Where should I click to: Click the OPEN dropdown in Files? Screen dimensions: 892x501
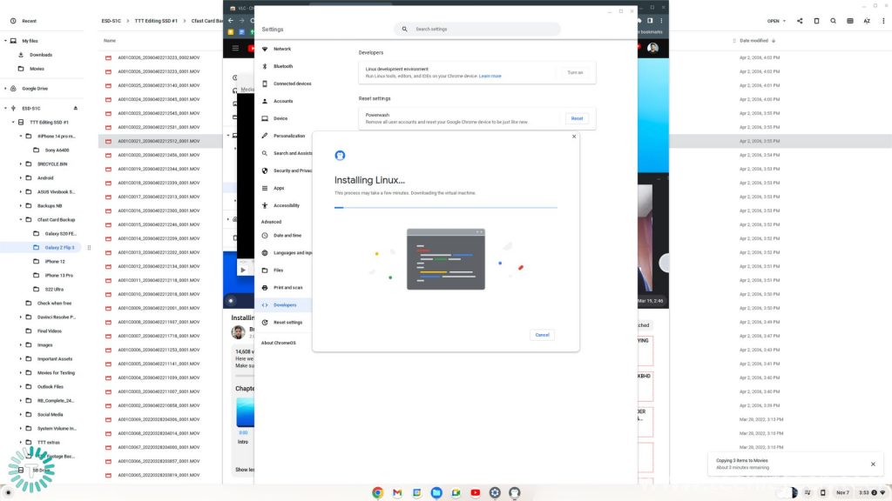point(776,21)
